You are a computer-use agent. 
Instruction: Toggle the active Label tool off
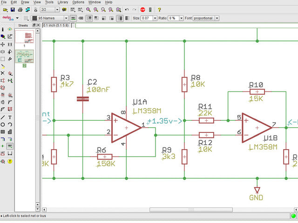(x=10, y=146)
